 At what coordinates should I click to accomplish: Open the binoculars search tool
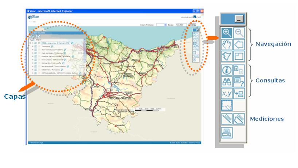[227, 82]
